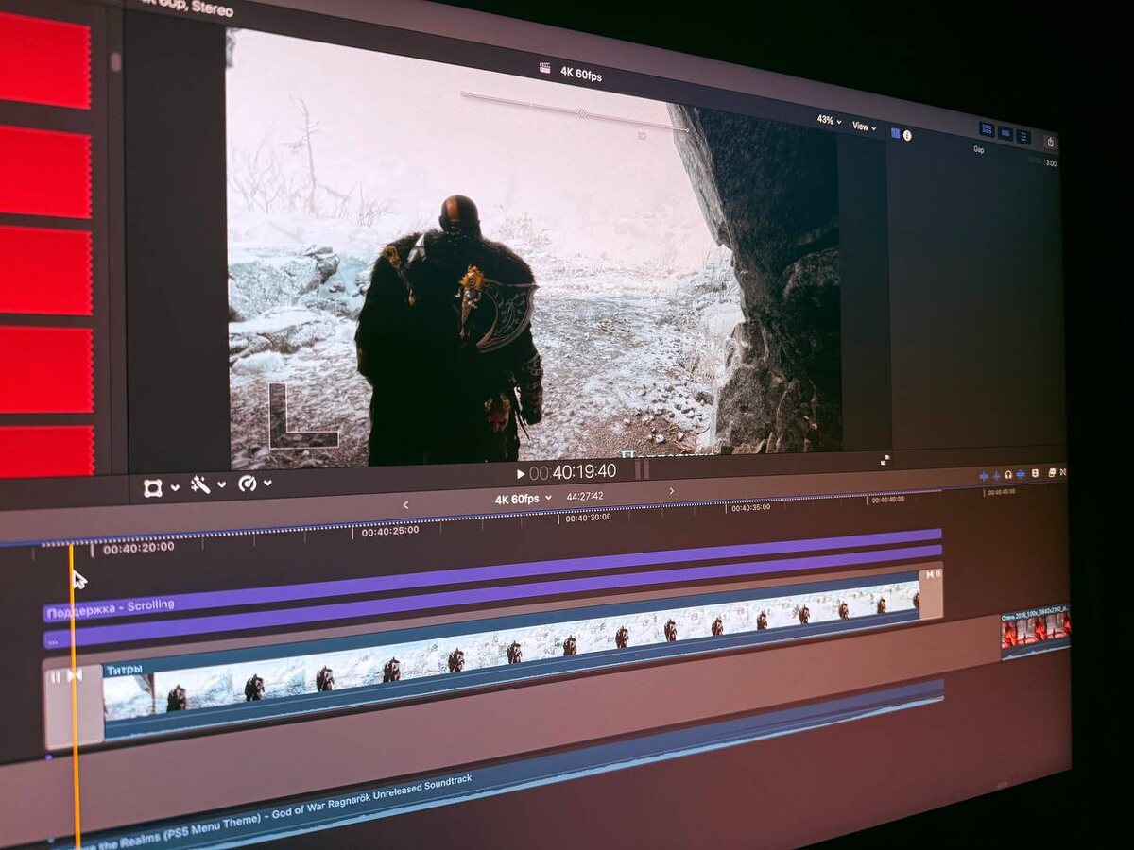1134x850 pixels.
Task: Go forward in timeline history with right arrow
Action: [x=672, y=491]
